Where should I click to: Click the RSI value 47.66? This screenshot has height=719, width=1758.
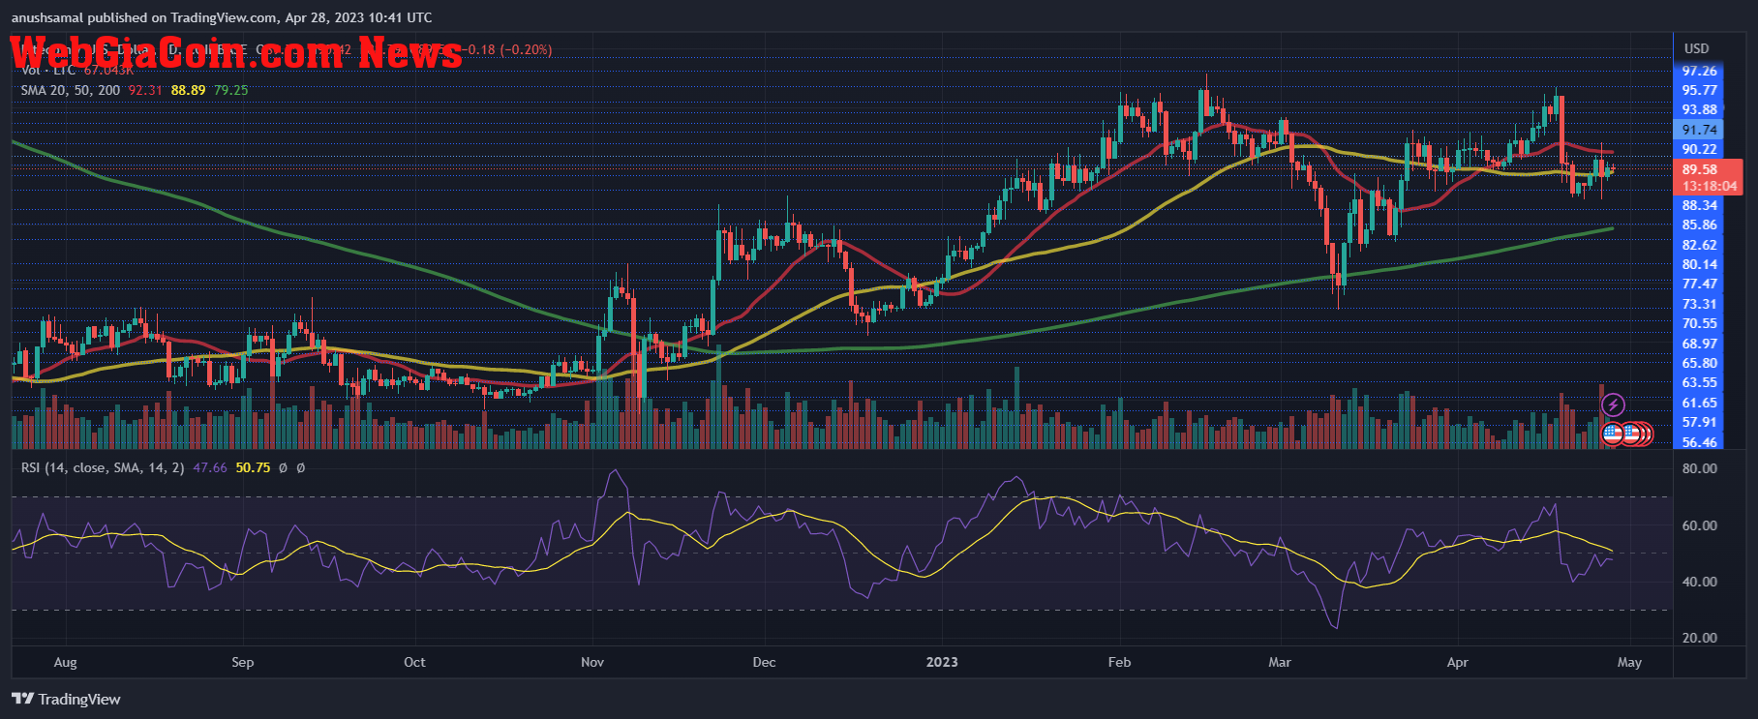[x=210, y=467]
